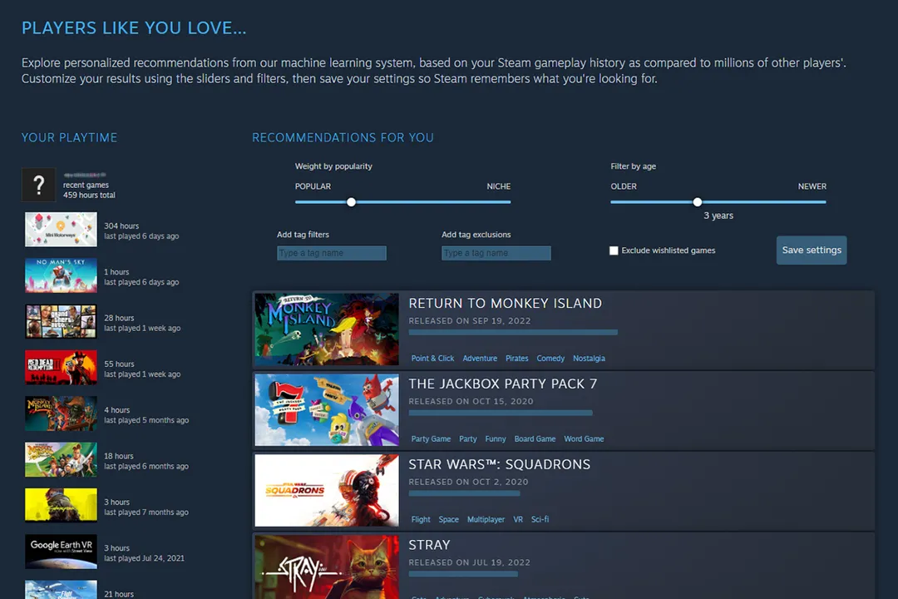Click the Filter by age slider handle
Viewport: 898px width, 599px height.
(x=697, y=202)
